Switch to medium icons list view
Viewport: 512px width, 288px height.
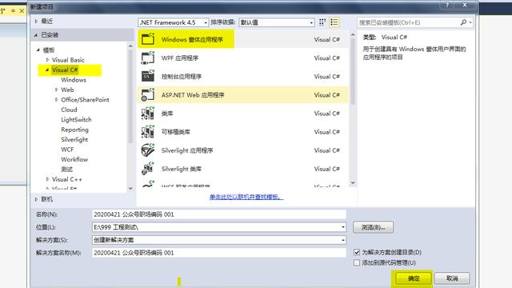tap(334, 22)
